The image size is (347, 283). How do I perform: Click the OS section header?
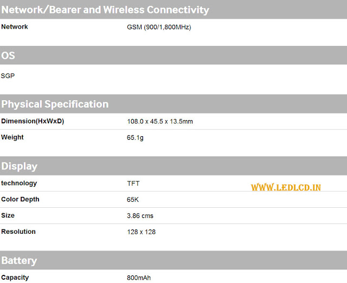coord(8,55)
